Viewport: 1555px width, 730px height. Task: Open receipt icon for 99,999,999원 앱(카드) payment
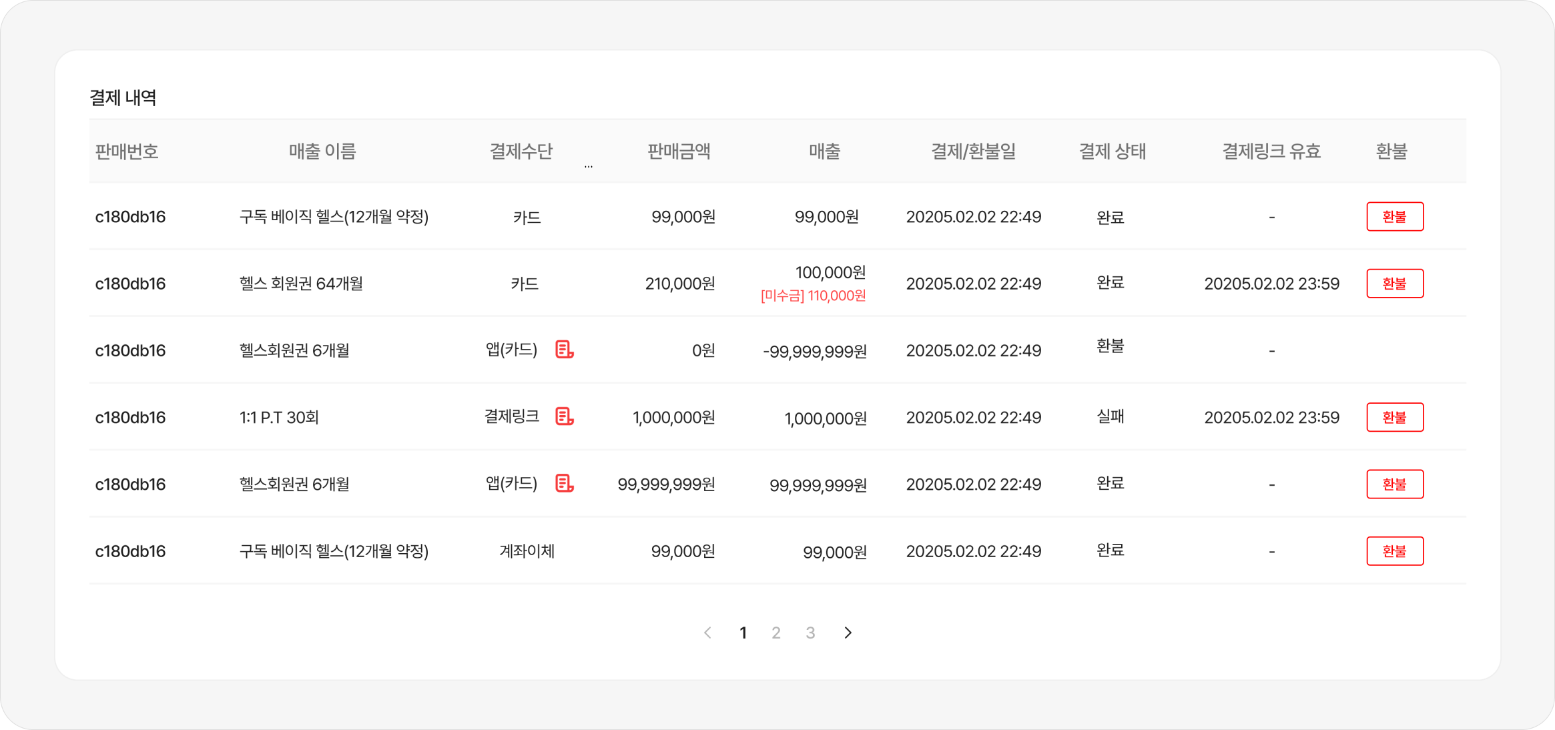click(565, 483)
